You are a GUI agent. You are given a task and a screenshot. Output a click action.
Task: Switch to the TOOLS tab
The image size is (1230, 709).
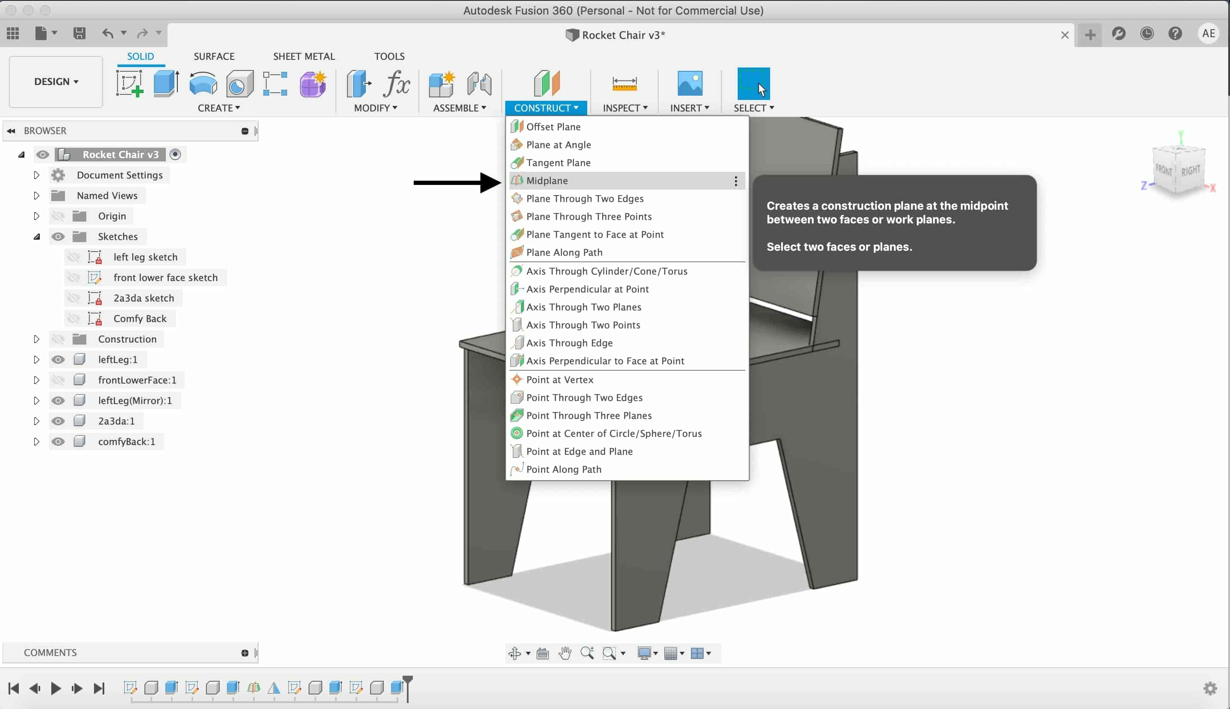tap(389, 56)
